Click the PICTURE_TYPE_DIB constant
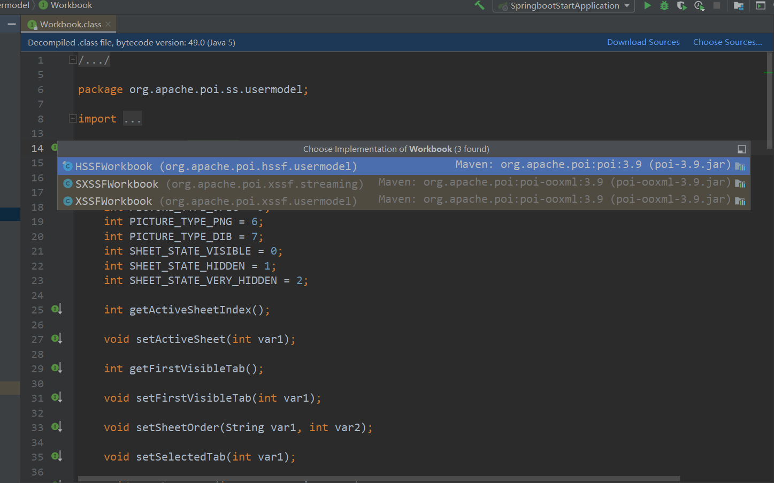This screenshot has height=483, width=774. coord(181,236)
